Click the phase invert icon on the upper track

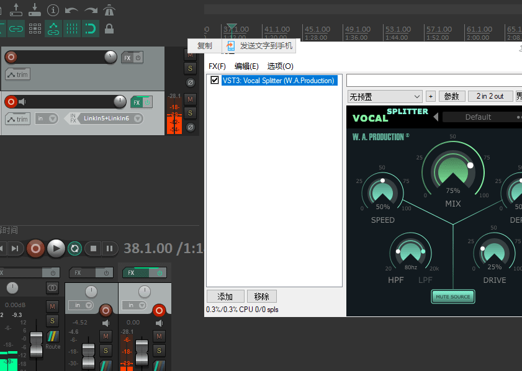[190, 83]
